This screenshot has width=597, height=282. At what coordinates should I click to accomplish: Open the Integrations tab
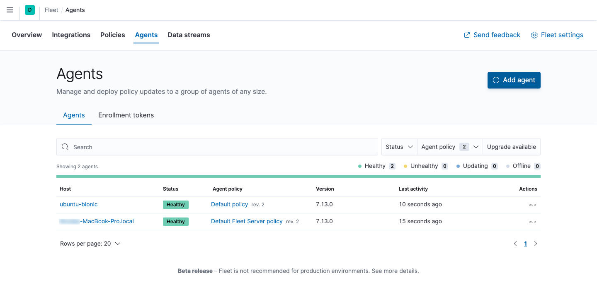click(x=71, y=35)
